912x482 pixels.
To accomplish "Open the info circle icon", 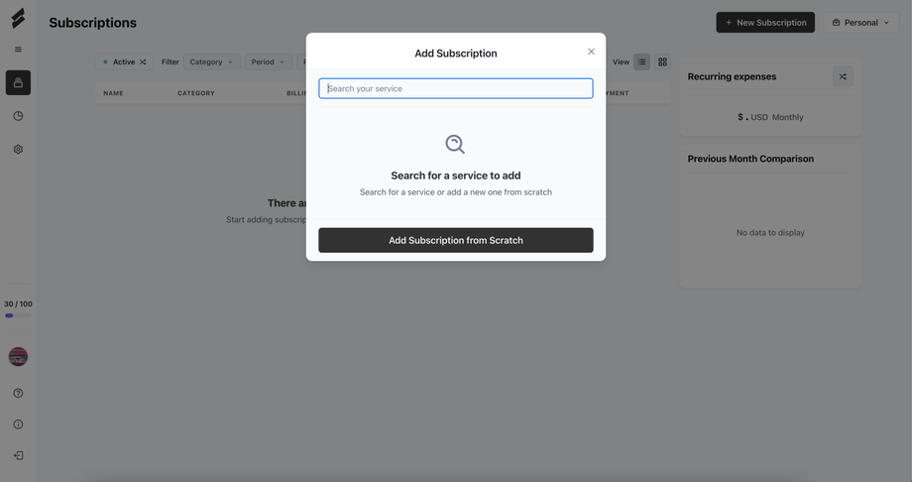I will pos(18,424).
